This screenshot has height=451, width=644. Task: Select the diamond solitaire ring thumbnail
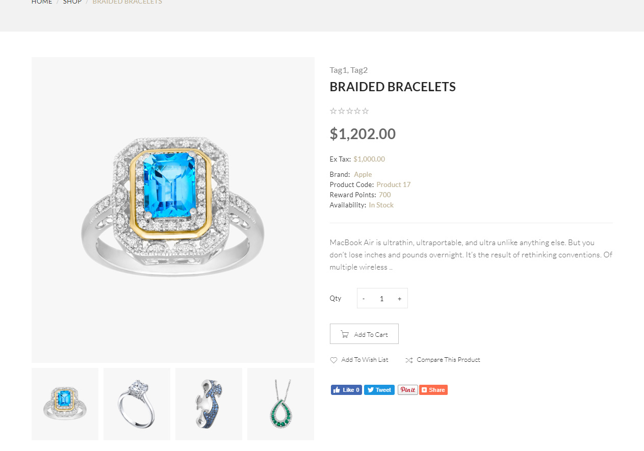point(137,404)
